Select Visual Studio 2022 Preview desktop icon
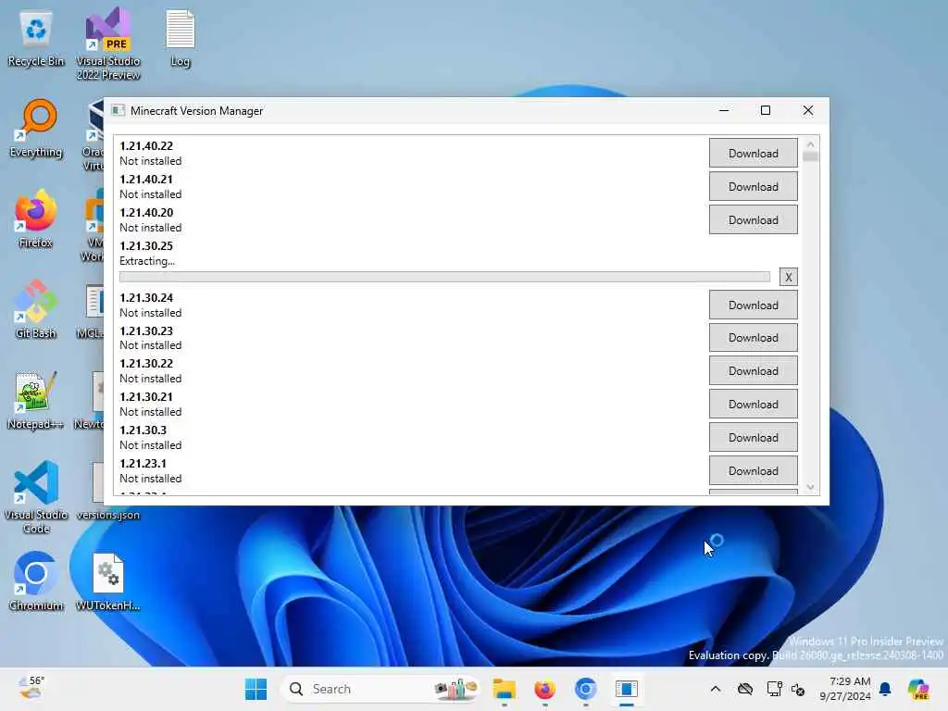The height and width of the screenshot is (711, 948). point(108,44)
